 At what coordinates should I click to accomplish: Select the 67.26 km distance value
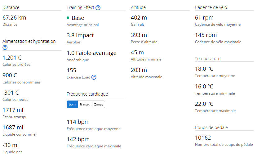14,18
